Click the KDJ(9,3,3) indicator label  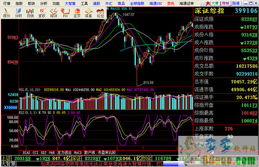pyautogui.click(x=28, y=112)
